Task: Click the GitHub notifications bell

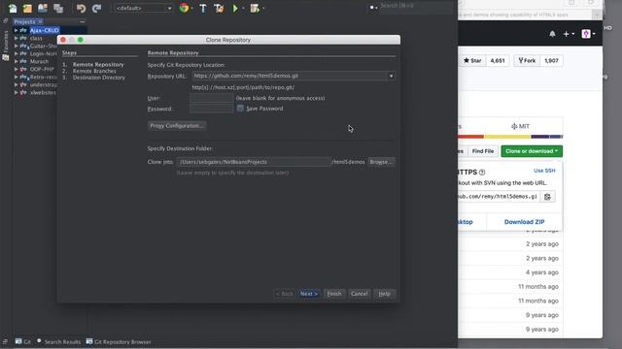Action: (552, 34)
